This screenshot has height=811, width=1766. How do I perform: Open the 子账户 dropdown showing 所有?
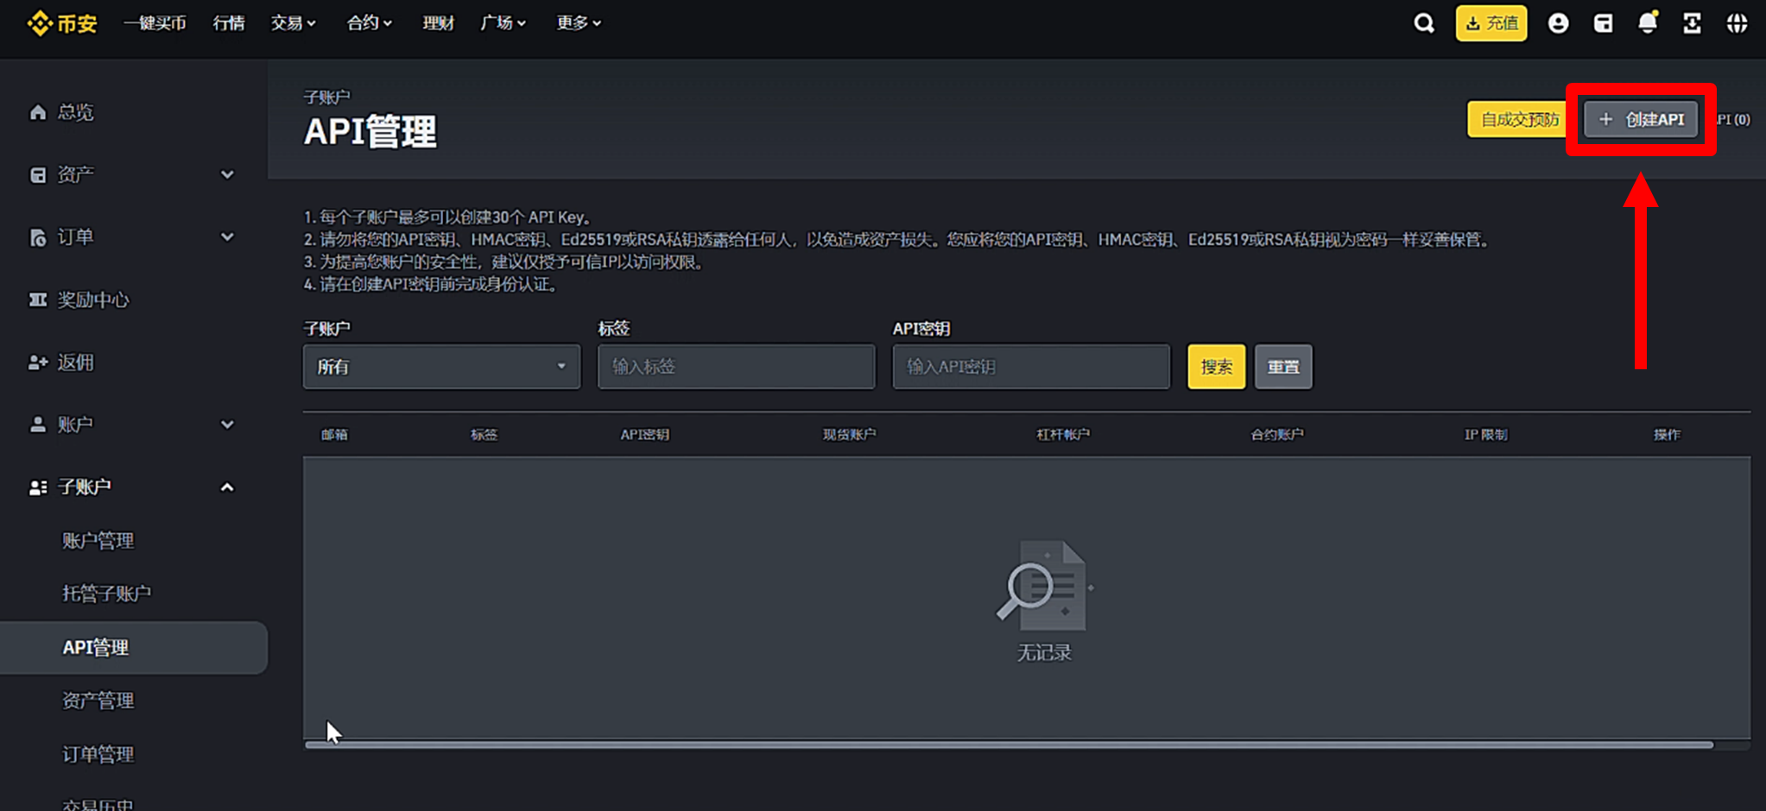[x=441, y=367]
